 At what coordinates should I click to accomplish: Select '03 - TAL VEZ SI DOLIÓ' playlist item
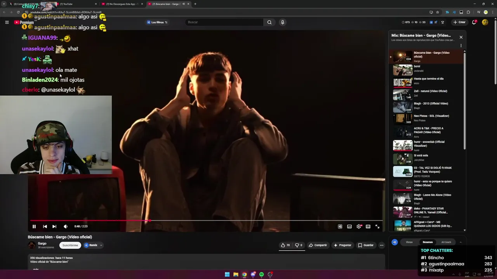(426, 172)
